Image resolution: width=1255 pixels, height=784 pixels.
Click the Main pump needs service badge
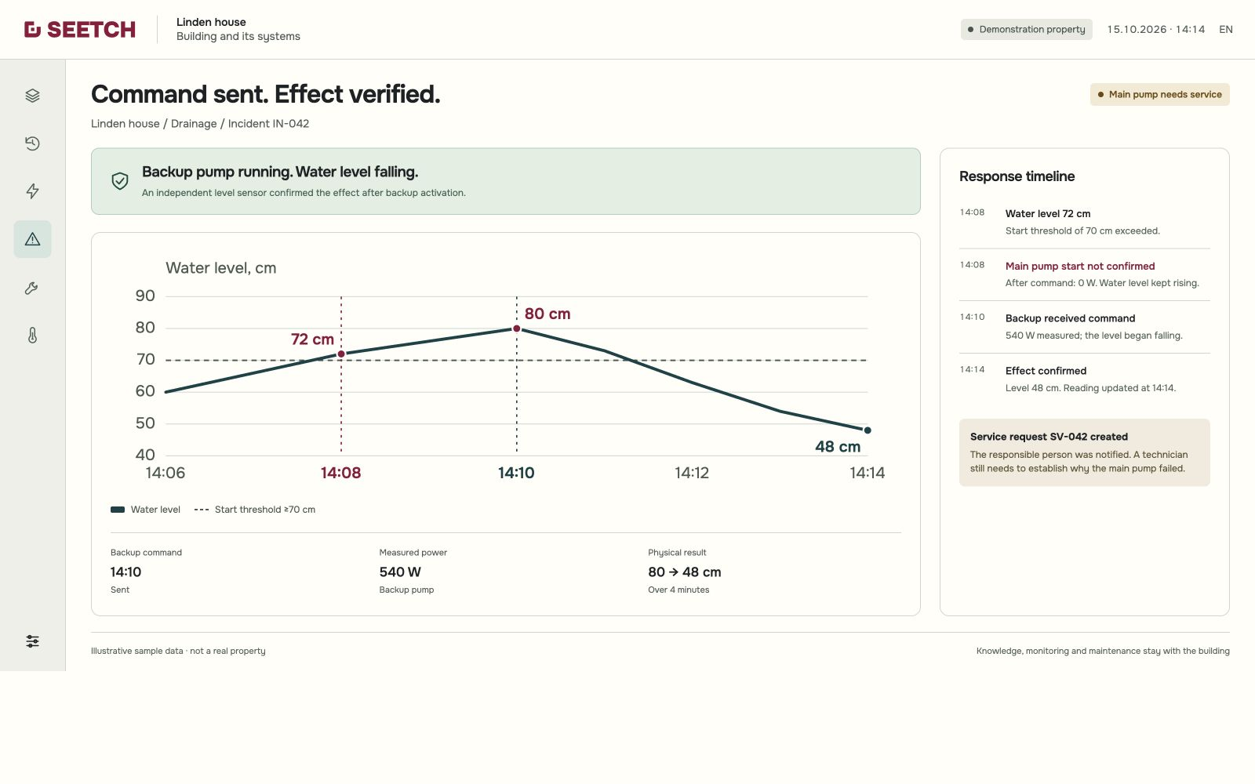pos(1159,94)
